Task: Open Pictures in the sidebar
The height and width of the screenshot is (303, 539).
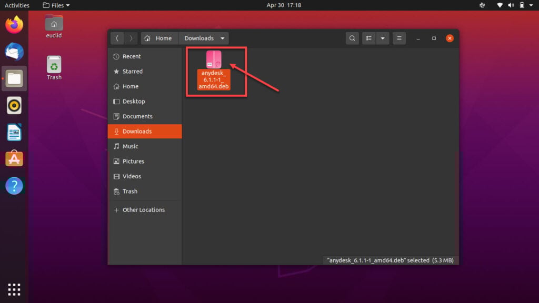Action: [x=145, y=161]
